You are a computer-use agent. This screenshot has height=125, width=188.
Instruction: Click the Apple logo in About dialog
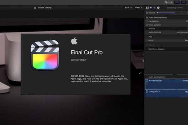tap(74, 41)
